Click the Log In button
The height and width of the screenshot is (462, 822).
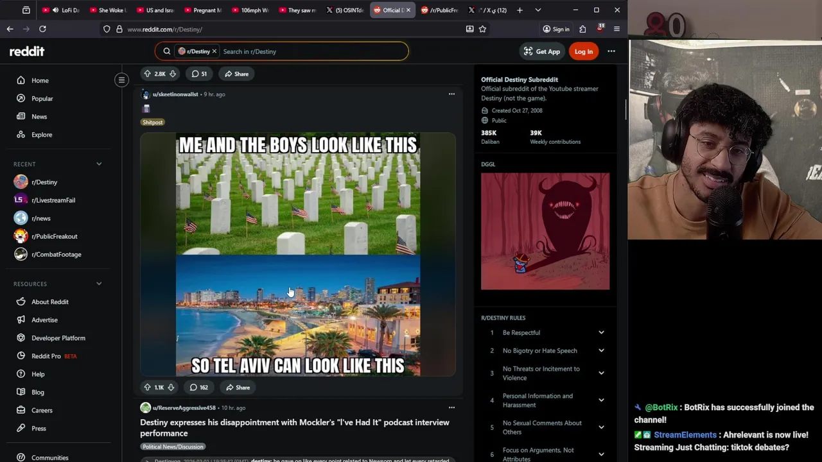point(584,51)
